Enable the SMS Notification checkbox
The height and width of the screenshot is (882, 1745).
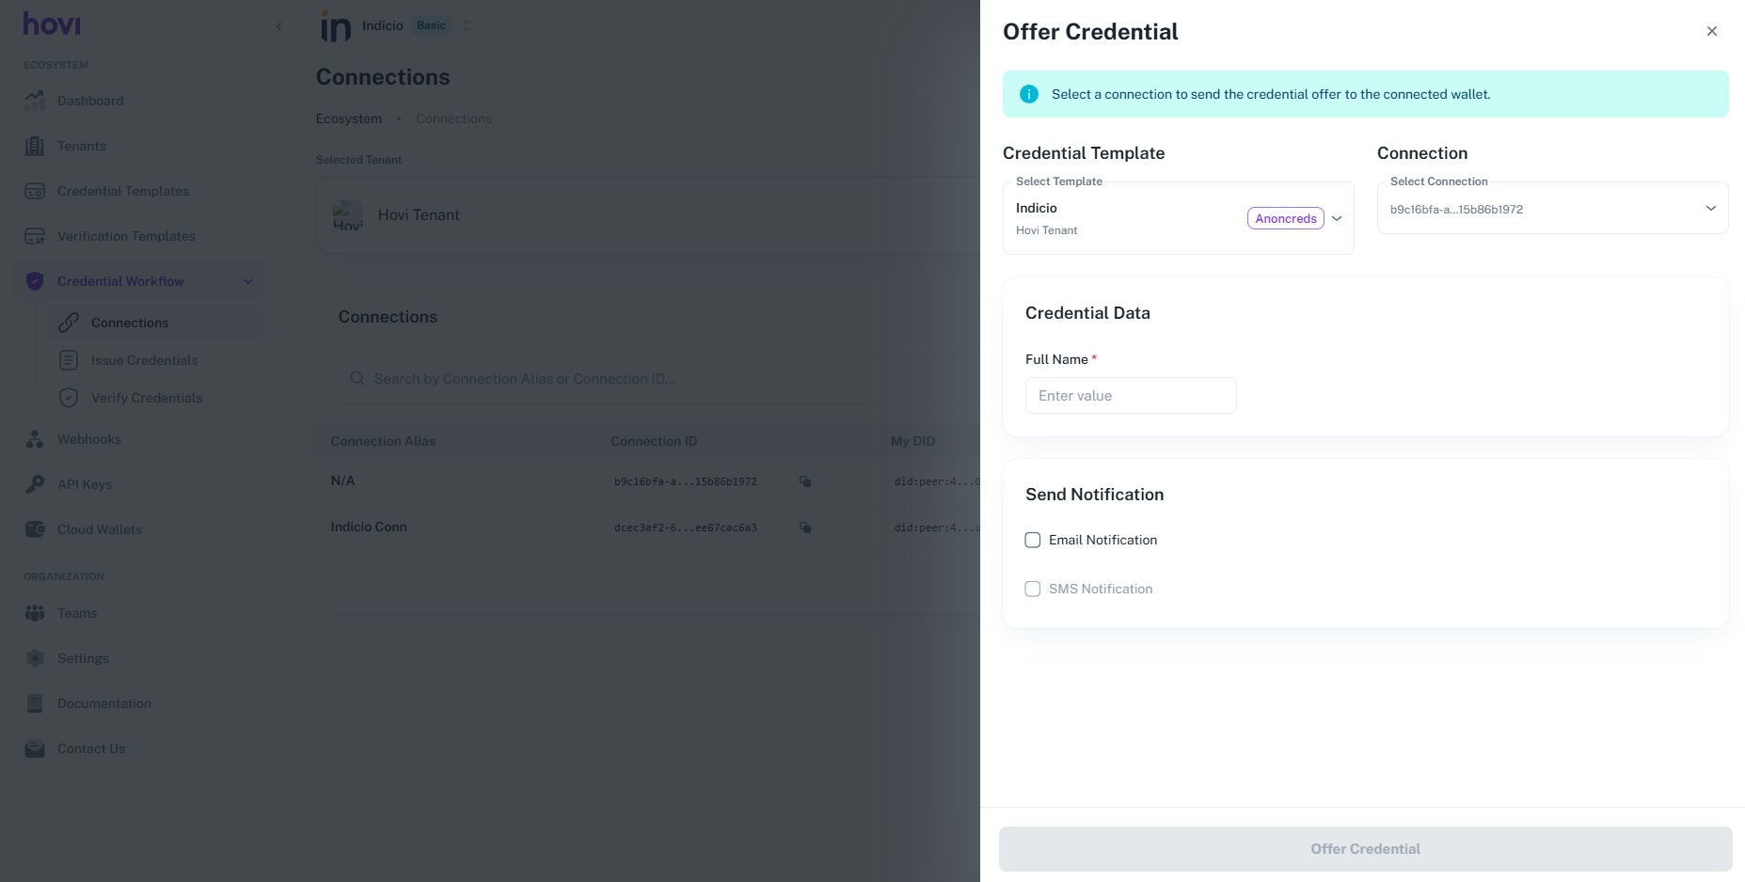[x=1033, y=589]
